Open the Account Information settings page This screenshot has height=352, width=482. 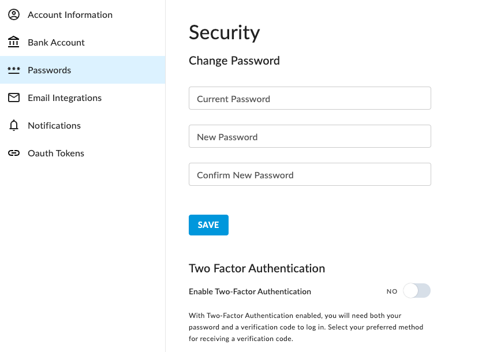[x=70, y=14]
